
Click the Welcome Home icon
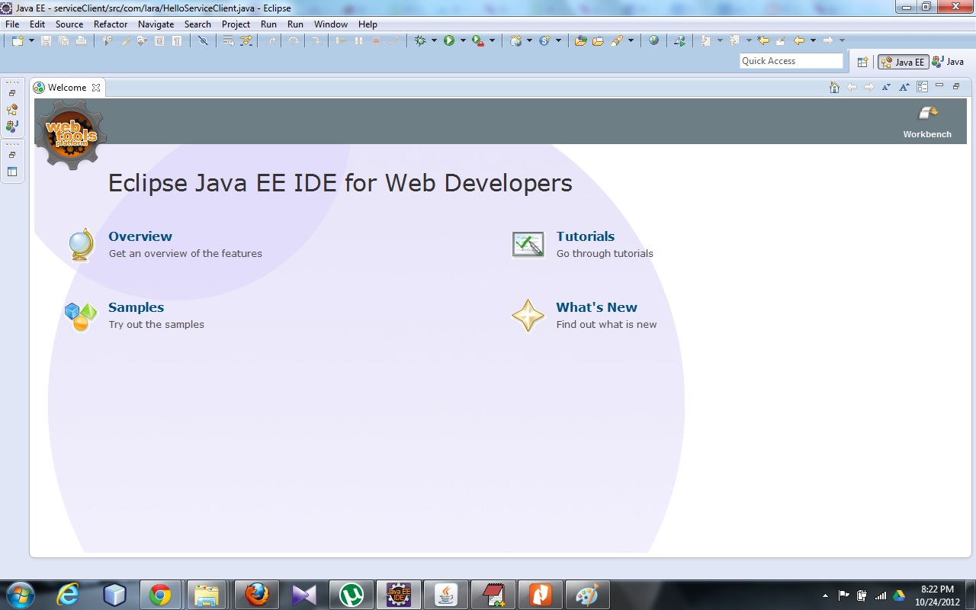834,87
